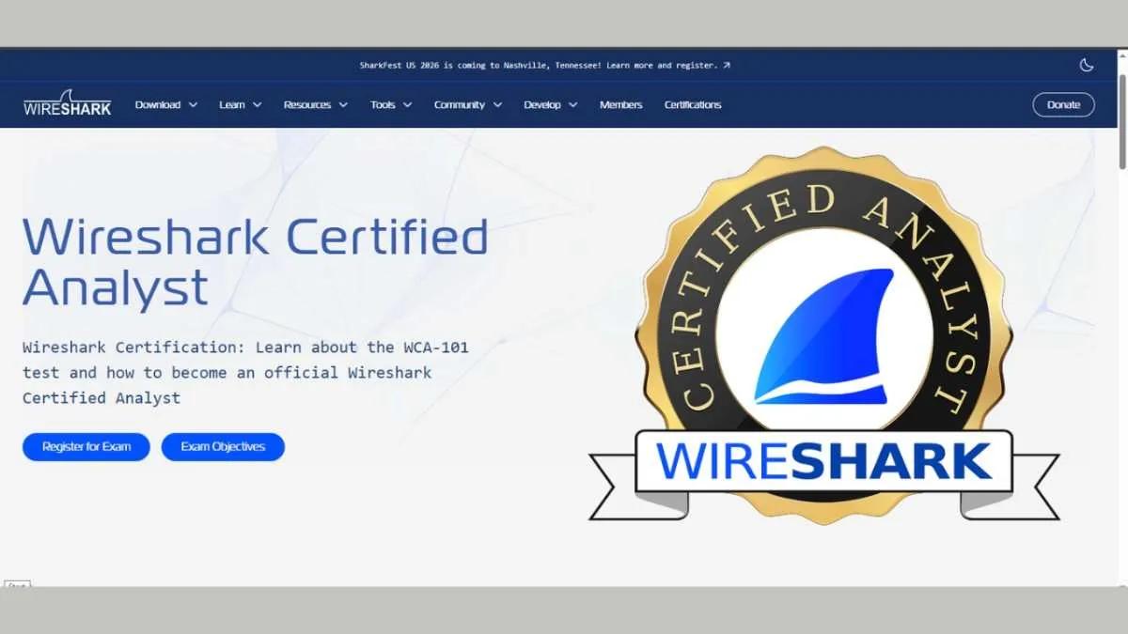Open the external link arrow in the SharkFest banner
Viewport: 1128px width, 634px height.
pyautogui.click(x=727, y=66)
